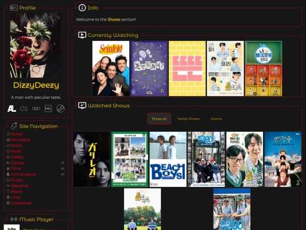The height and width of the screenshot is (230, 306).
Task: Open the green-bordered photo collage poster
Action: point(130,159)
